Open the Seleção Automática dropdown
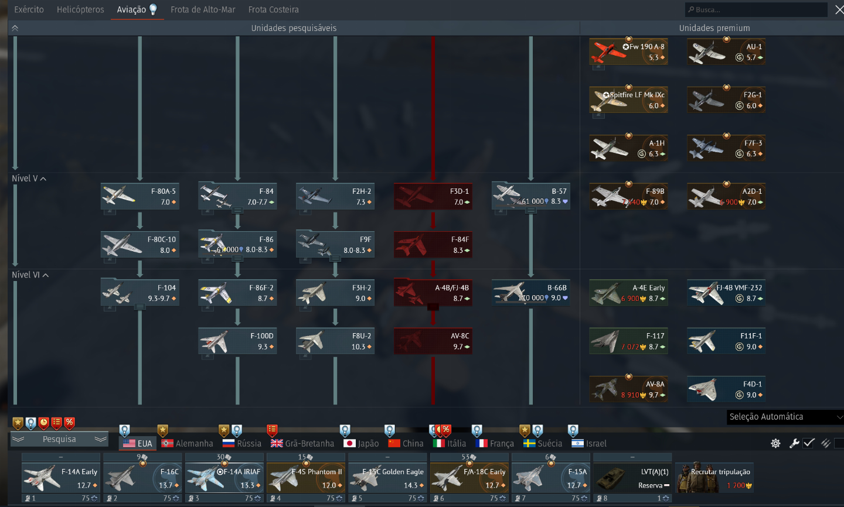The image size is (844, 507). [785, 417]
